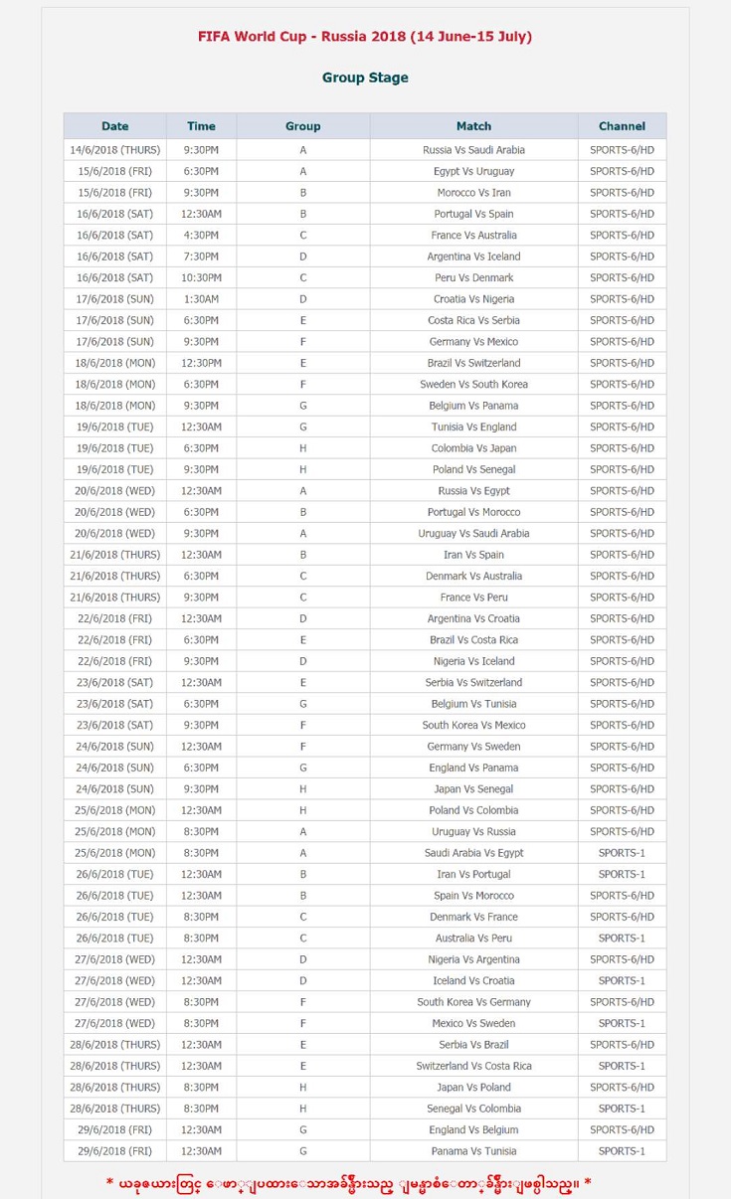Screen dimensions: 731x1199
Task: Select the South Korea Vs Germany match
Action: 473,1002
